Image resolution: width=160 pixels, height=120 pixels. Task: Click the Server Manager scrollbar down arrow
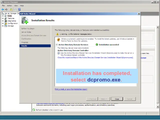click(158, 107)
